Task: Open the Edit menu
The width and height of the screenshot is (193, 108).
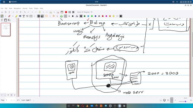Action: pyautogui.click(x=6, y=8)
